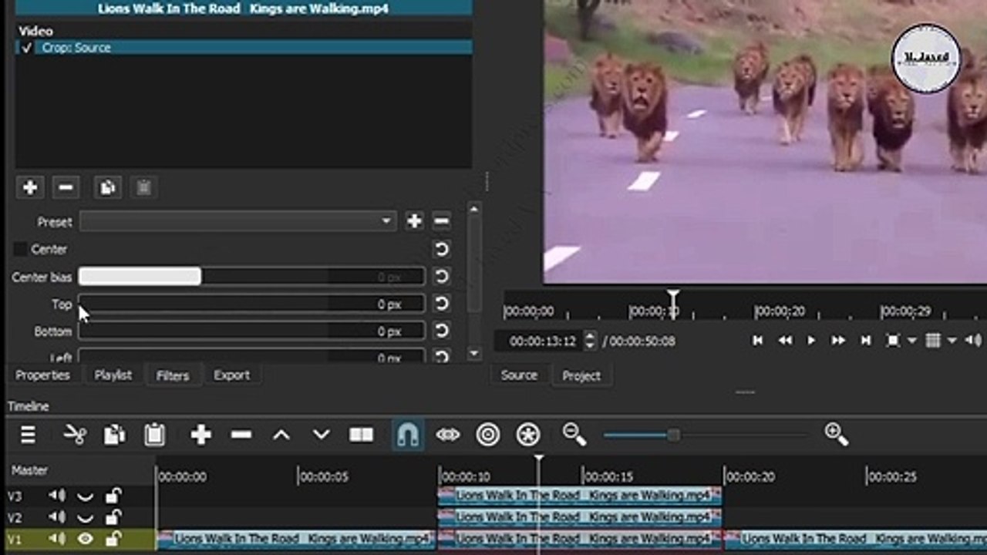Skip to end of player
987x555 pixels.
(x=865, y=340)
